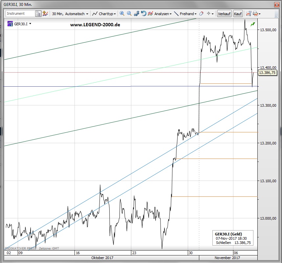Open the 30 Min, Automatisch timeframe dropdown
Image resolution: width=282 pixels, height=263 pixels.
[x=70, y=14]
